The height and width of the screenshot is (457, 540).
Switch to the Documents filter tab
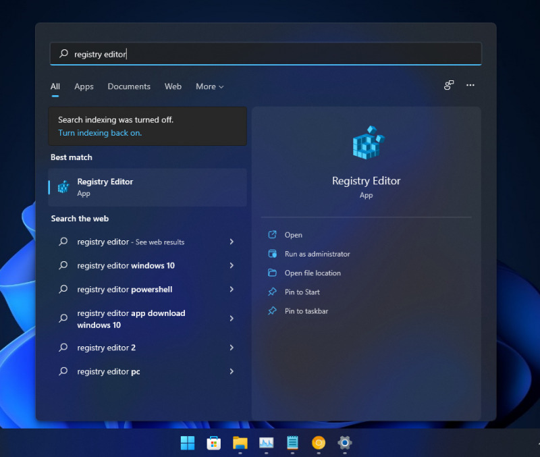129,86
